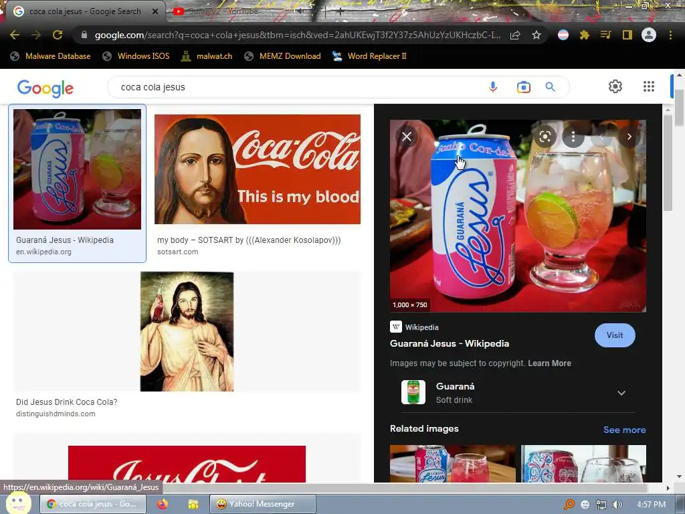Click Did Jesus Drink Coca Cola? caption
685x514 pixels.
[66, 402]
